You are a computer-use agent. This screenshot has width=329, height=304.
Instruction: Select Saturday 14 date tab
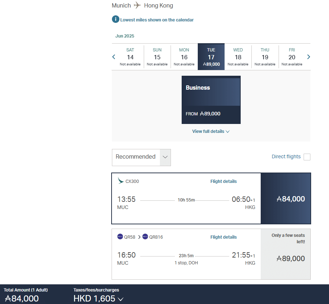[130, 57]
